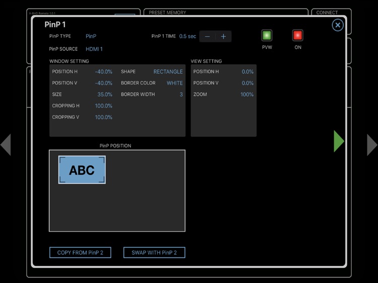Click the BORDER COLOR label

coord(138,83)
